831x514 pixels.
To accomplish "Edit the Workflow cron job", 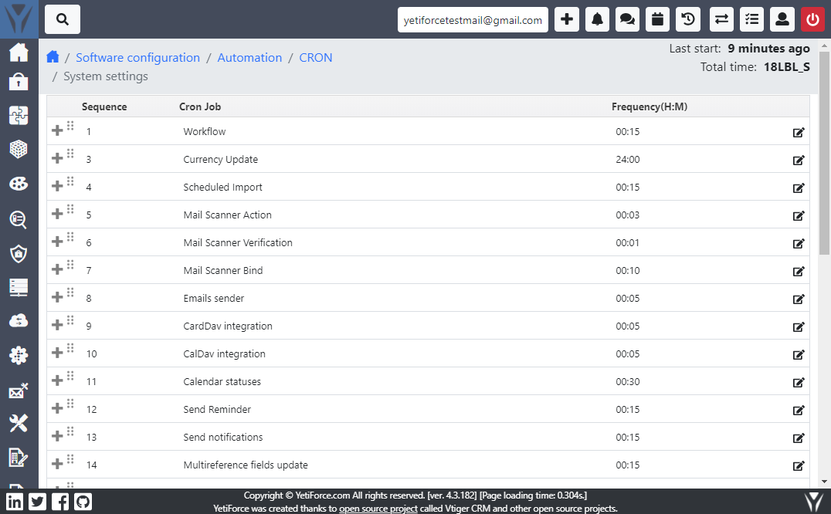I will 799,132.
